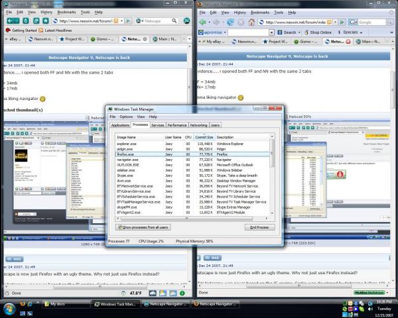The image size is (398, 318).
Task: Open the Options menu in Task Manager
Action: tap(126, 117)
